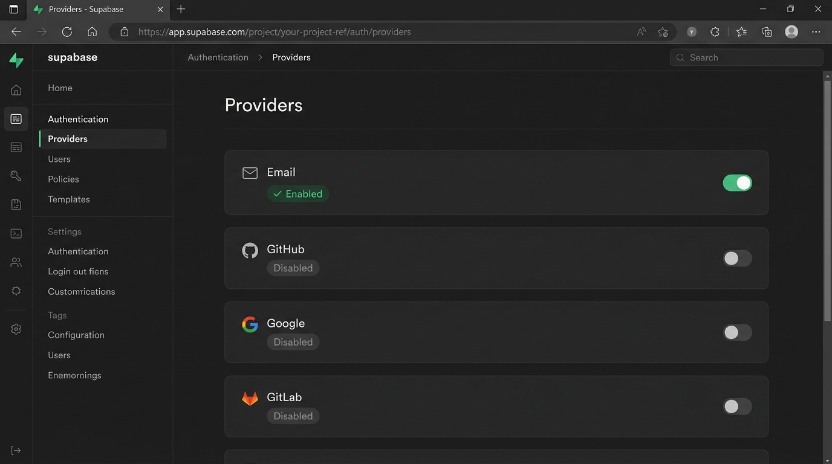Viewport: 832px width, 464px height.
Task: Click the terminal icon in left rail
Action: (16, 234)
